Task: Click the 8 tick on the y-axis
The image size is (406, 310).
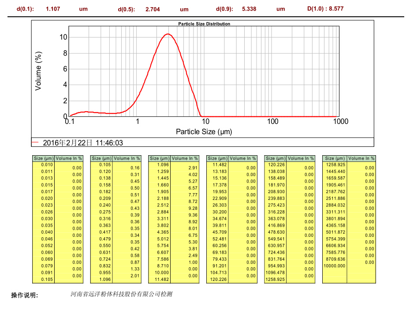Action: click(64, 53)
